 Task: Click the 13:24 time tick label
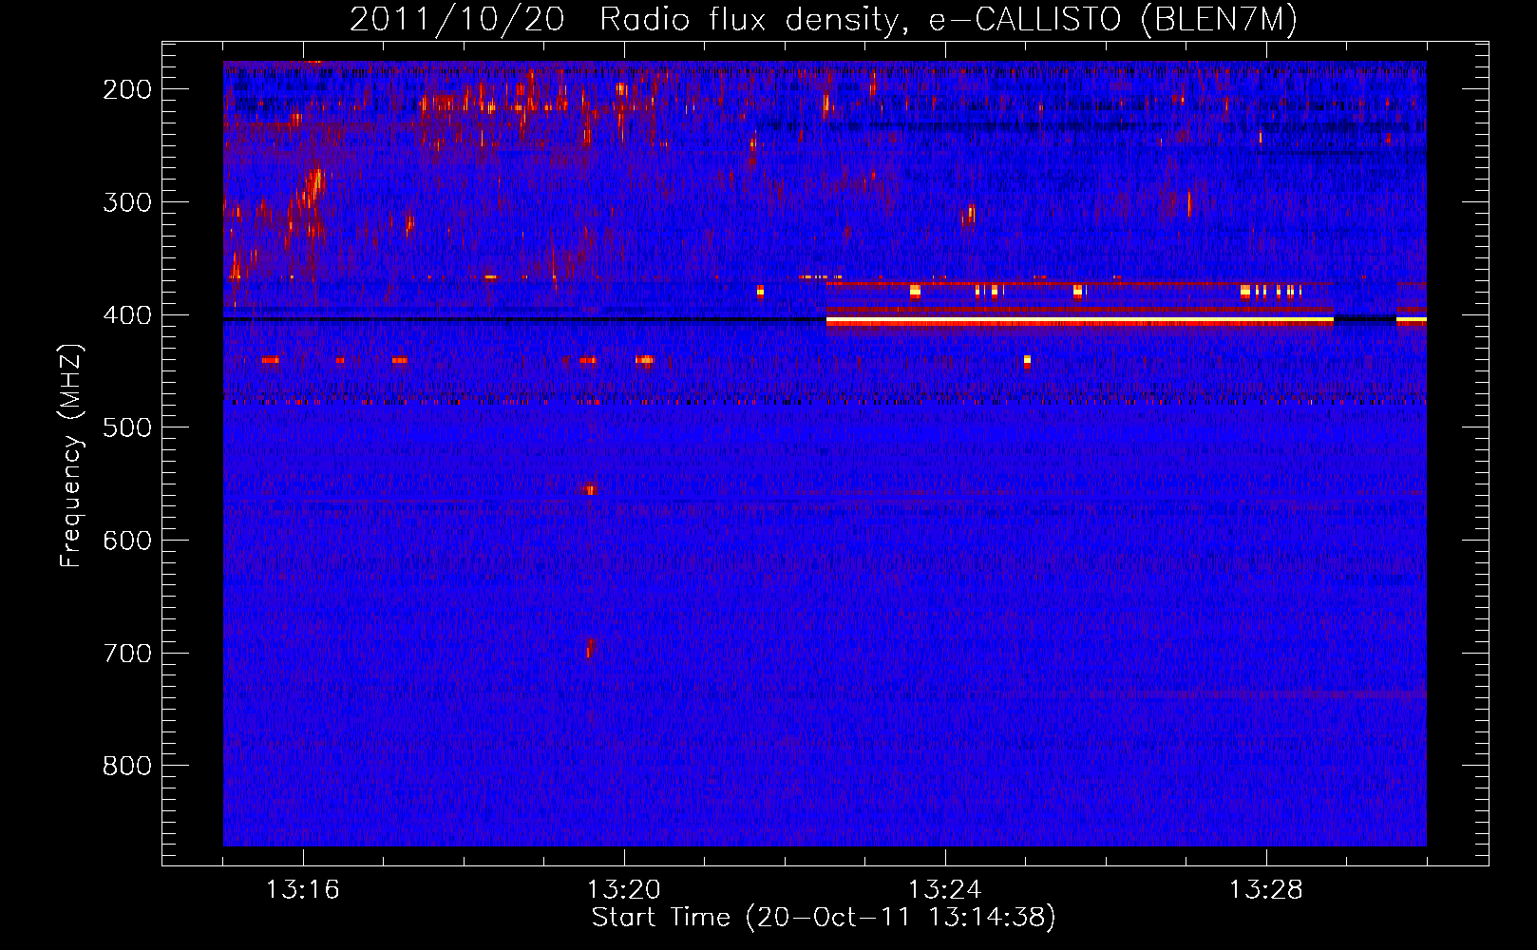tap(945, 890)
